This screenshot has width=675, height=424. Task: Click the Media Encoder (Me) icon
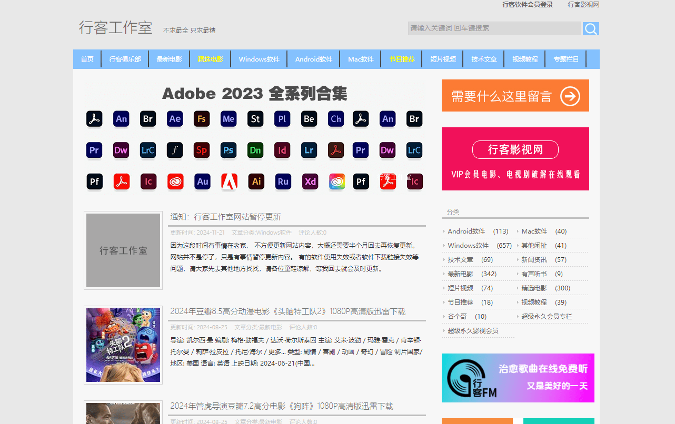pos(229,119)
